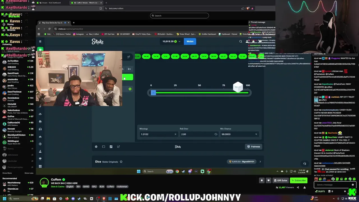
Task: Click the pop-out game arrow icon
Action: coord(118,146)
